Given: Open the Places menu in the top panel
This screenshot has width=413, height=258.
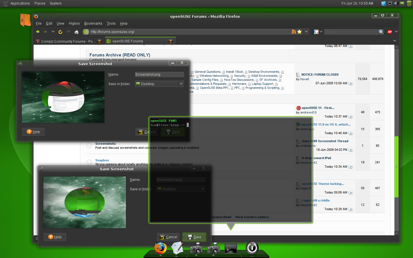Looking at the screenshot, I should [40, 3].
